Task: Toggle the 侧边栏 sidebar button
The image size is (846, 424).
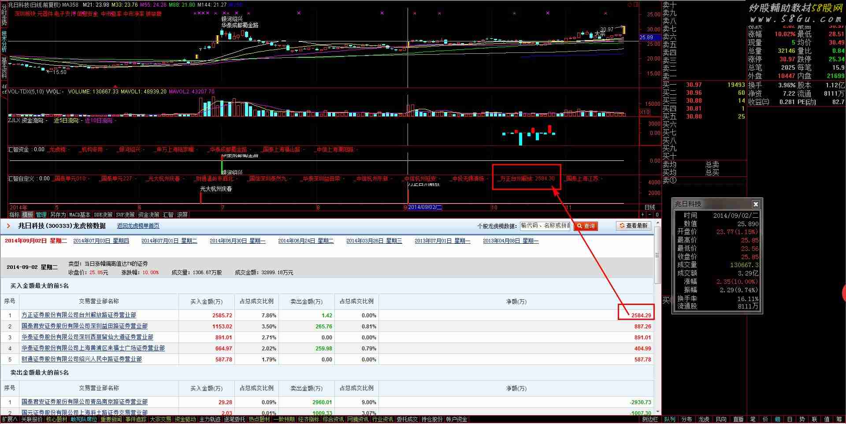Action: 650,419
